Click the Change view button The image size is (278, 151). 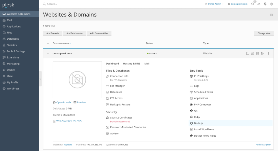264,33
